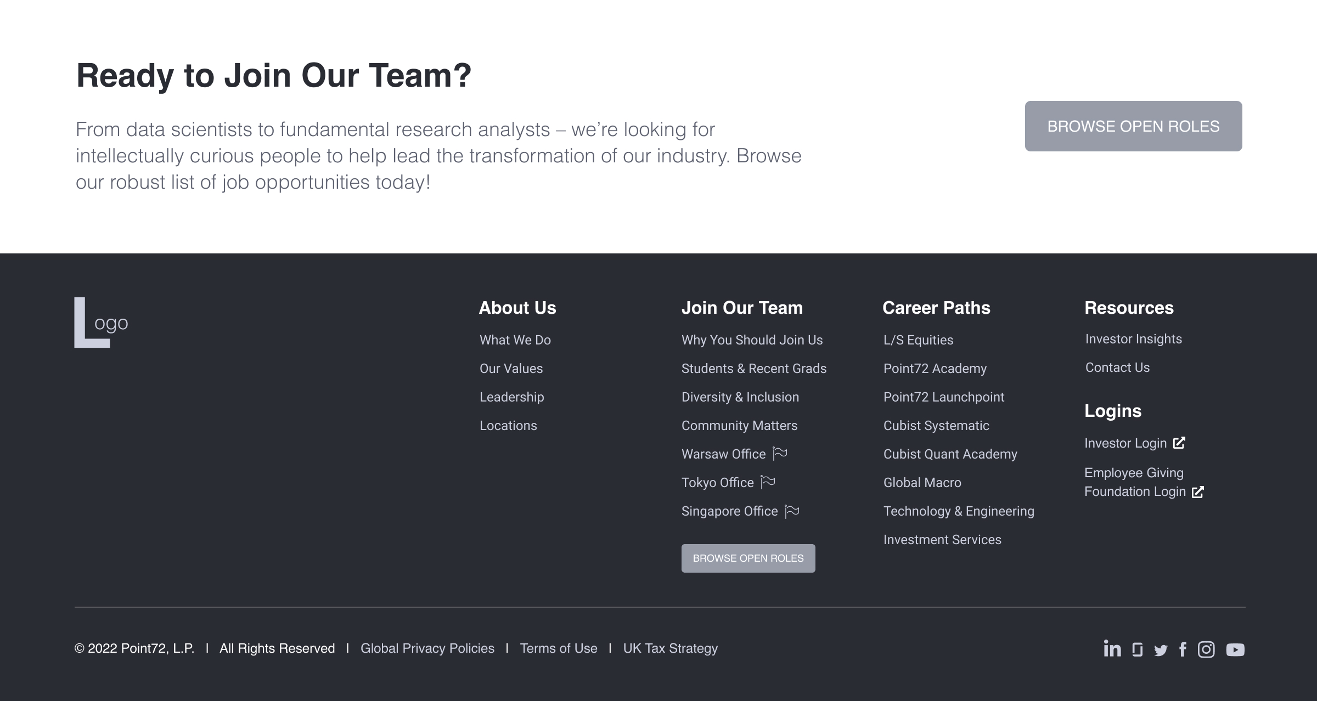Click the flag icon beside Tokyo Office
This screenshot has height=701, width=1317.
pyautogui.click(x=768, y=482)
